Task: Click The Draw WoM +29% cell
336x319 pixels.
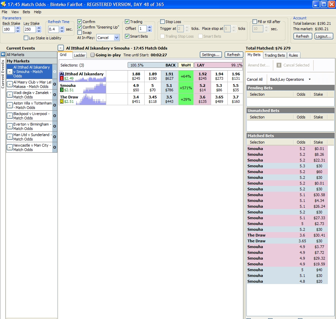Action: pyautogui.click(x=186, y=99)
